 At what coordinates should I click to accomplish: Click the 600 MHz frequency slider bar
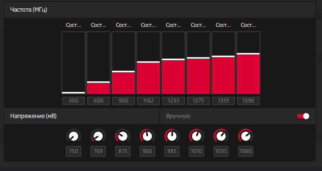(x=98, y=62)
